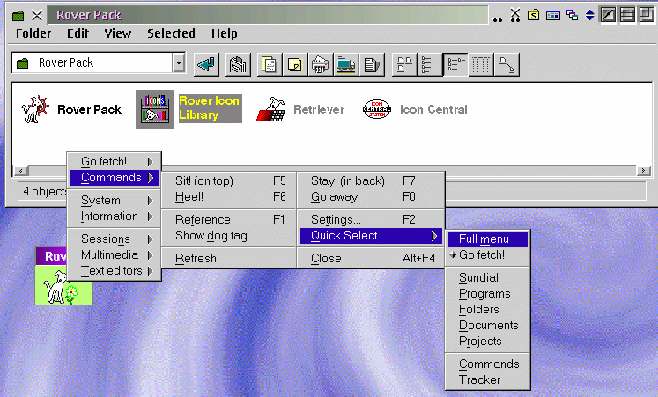Choose the Heel! command
The height and width of the screenshot is (397, 658).
(229, 197)
